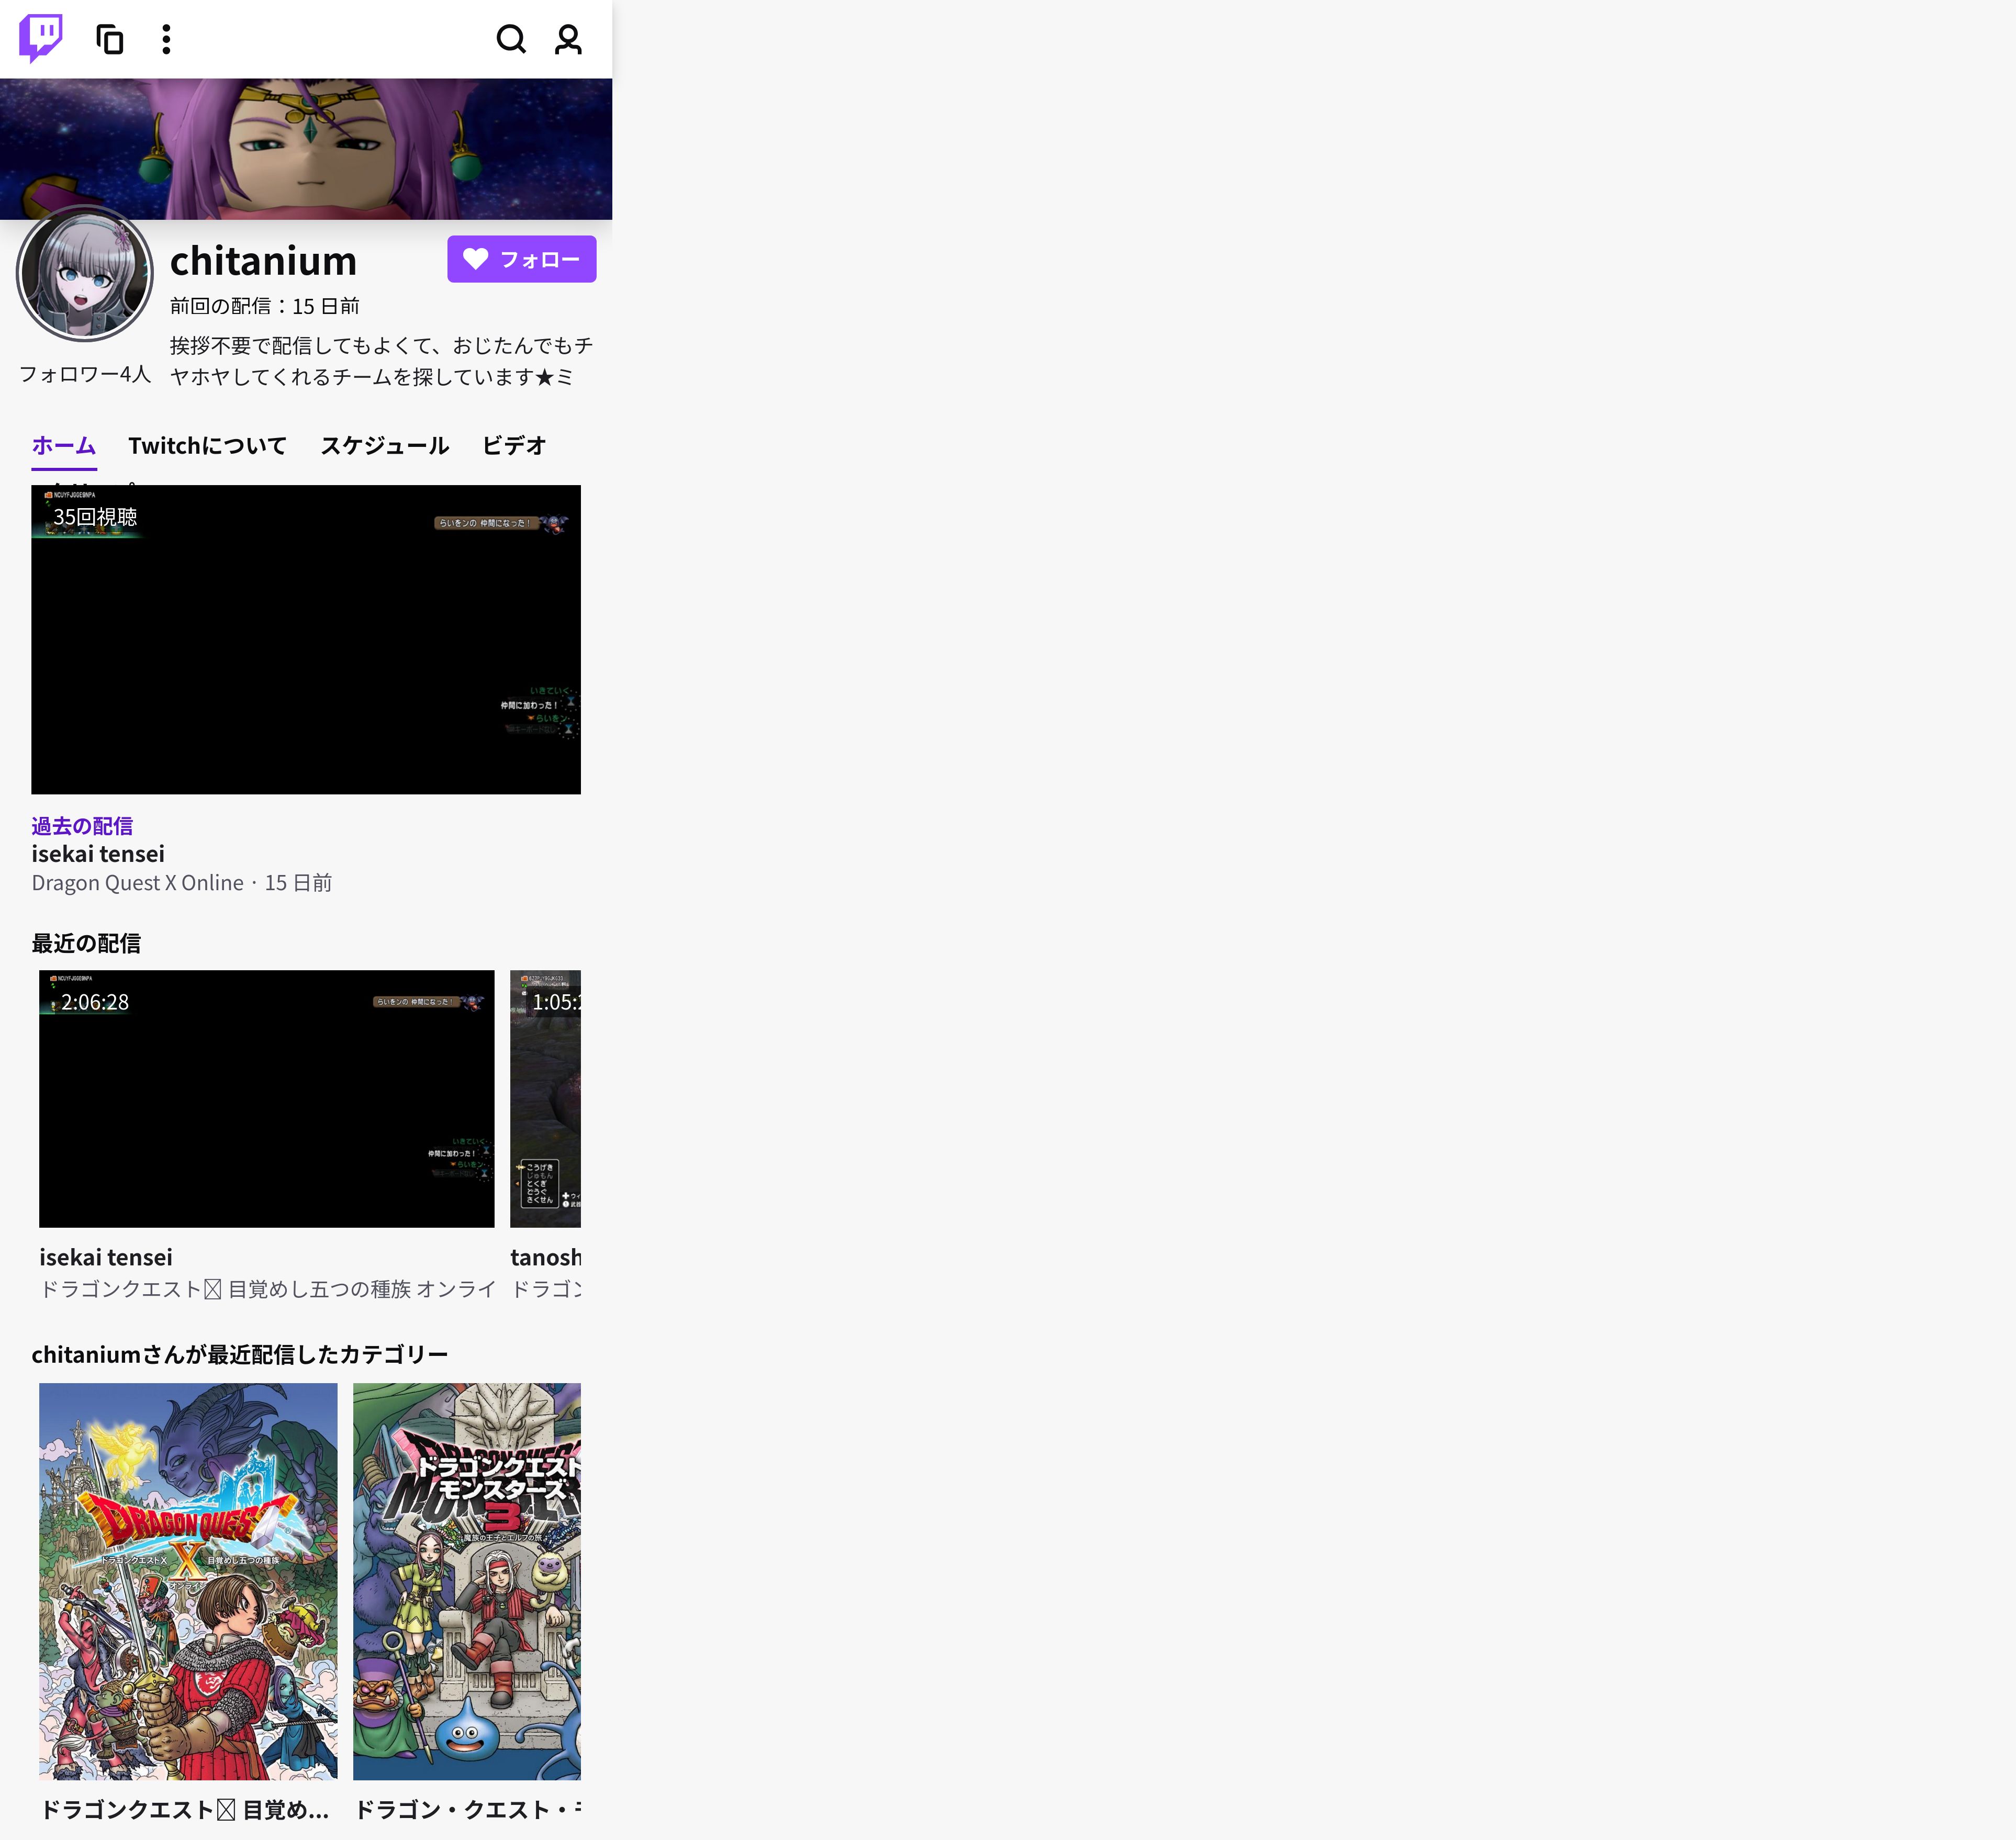The image size is (2016, 1840).
Task: Open the three-dot more options menu
Action: pos(166,39)
